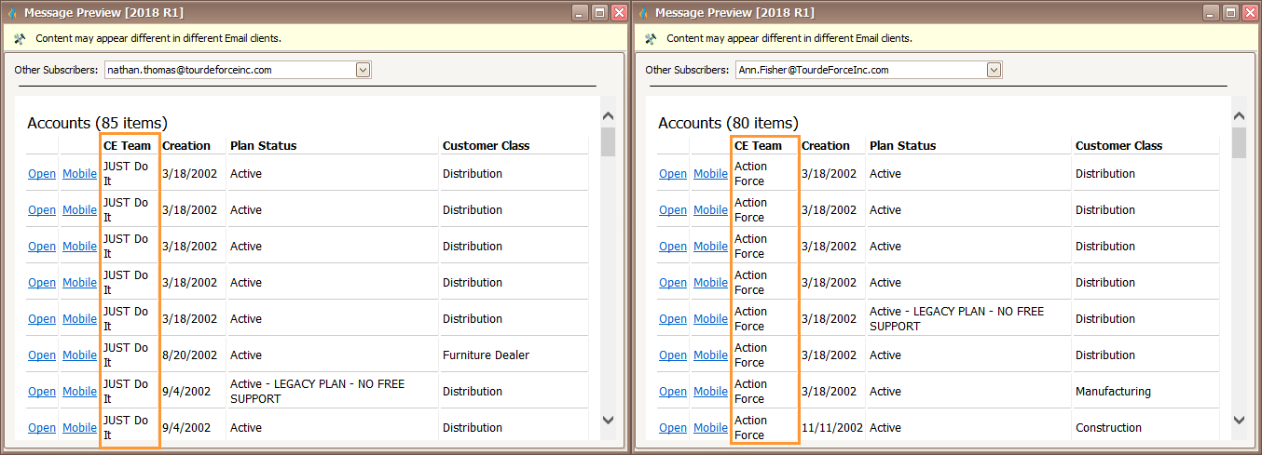
Task: Select the Accounts (85 items) heading
Action: (97, 123)
